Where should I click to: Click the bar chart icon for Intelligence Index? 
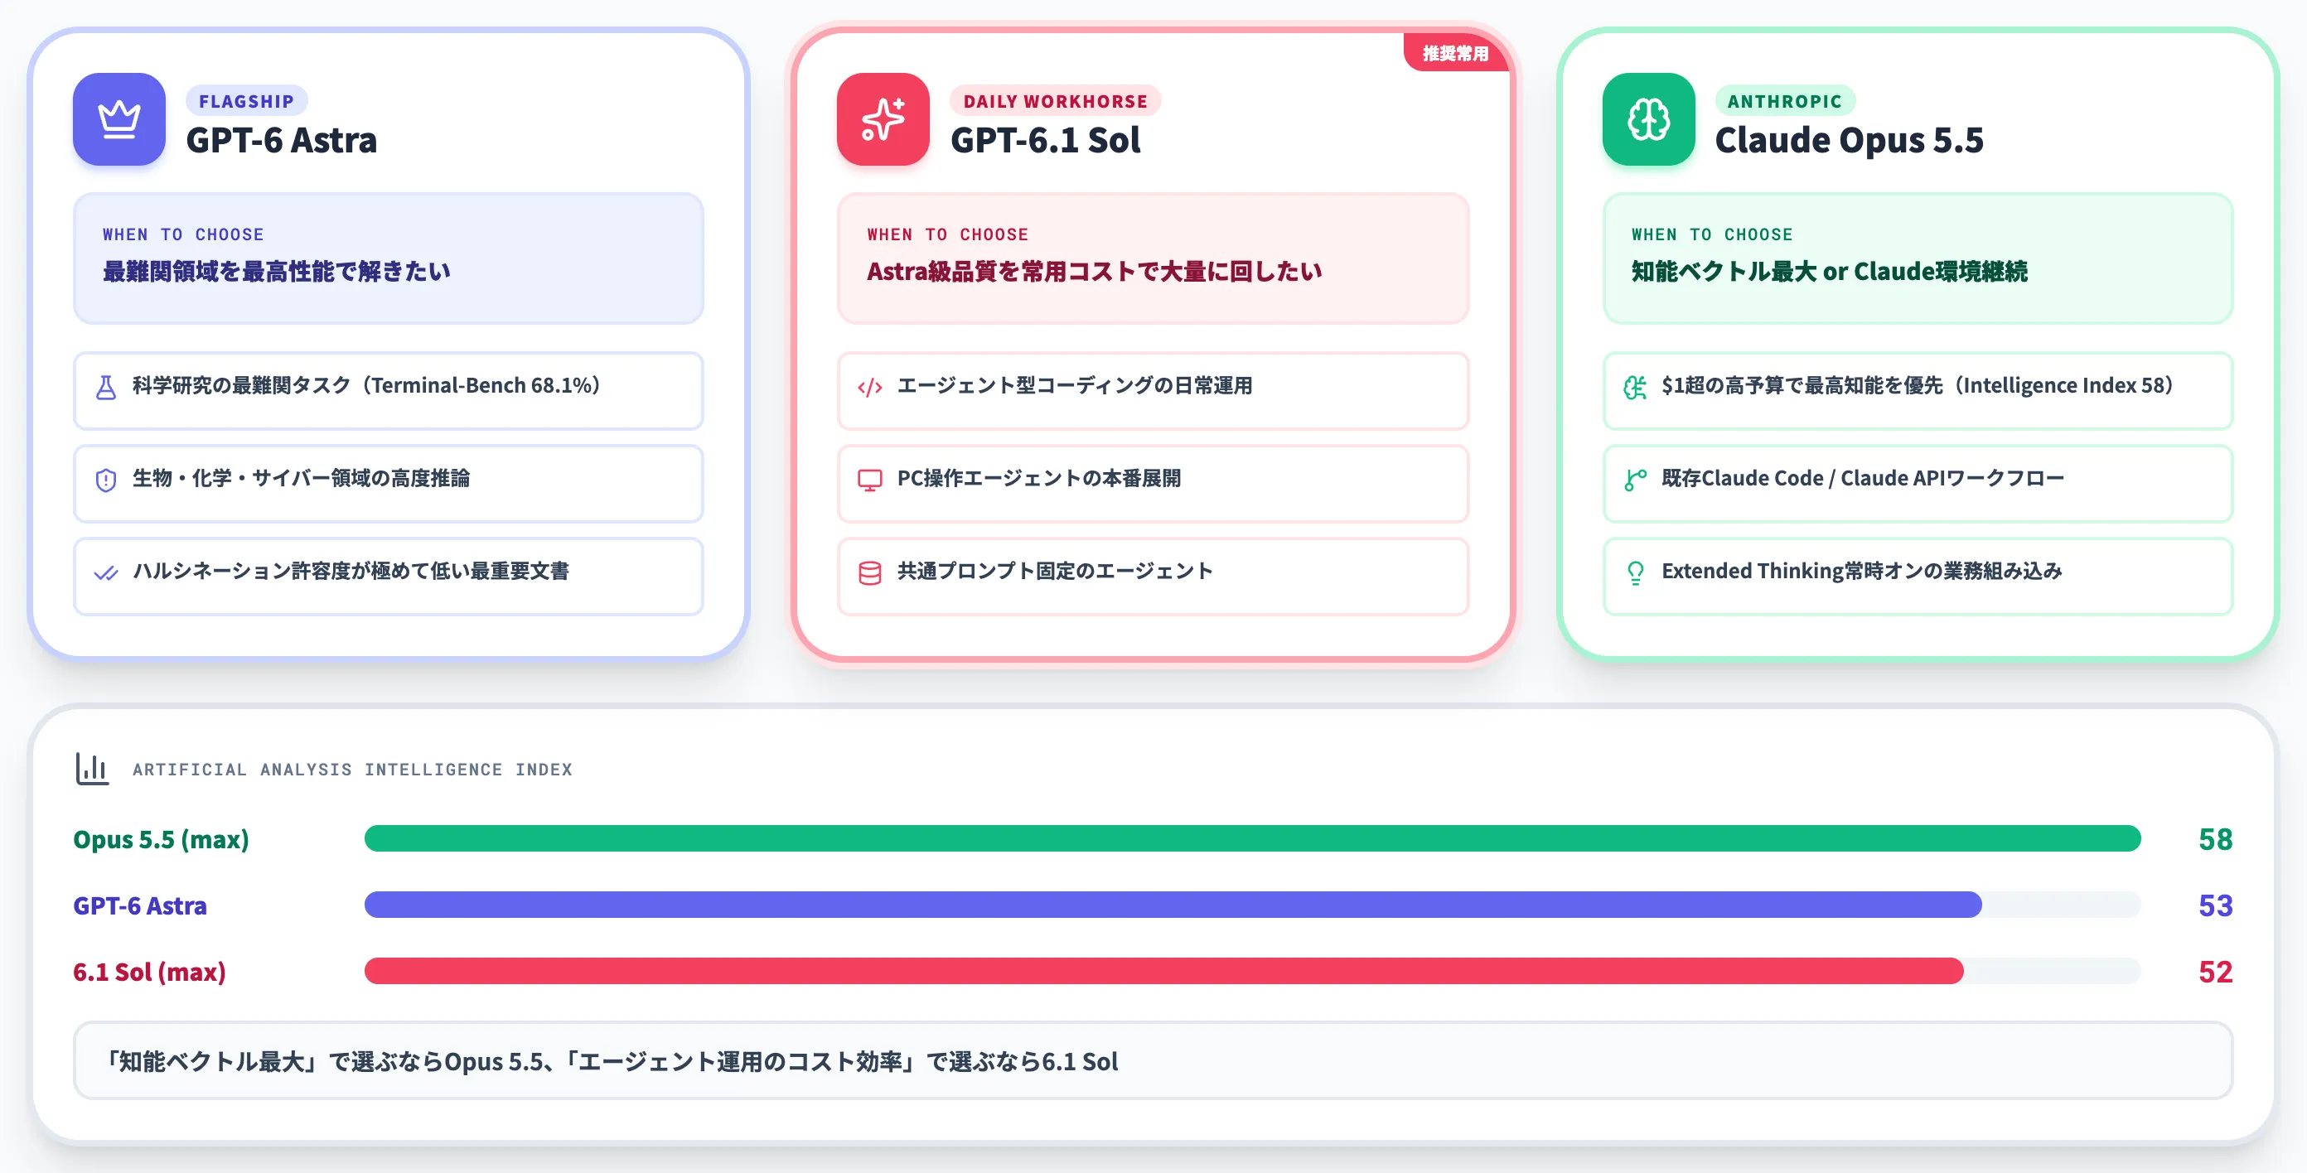92,770
